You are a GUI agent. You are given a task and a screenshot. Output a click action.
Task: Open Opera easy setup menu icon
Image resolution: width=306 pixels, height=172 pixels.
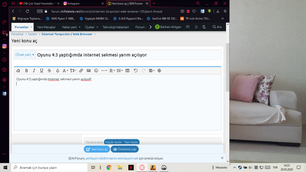pos(225,11)
